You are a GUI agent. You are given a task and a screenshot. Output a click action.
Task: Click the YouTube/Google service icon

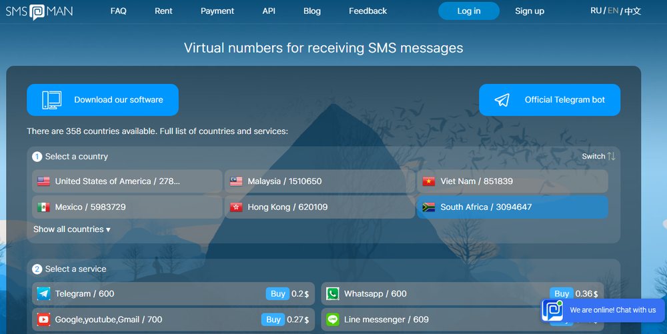point(43,319)
